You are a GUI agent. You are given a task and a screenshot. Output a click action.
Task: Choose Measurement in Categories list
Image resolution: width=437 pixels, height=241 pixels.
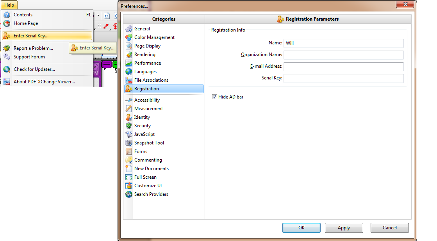pos(148,109)
